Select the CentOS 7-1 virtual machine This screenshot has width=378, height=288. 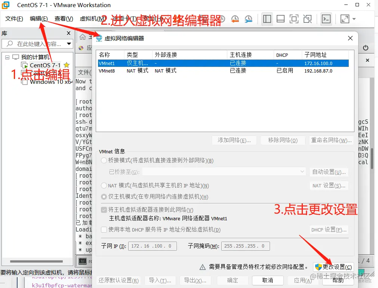[x=45, y=65]
